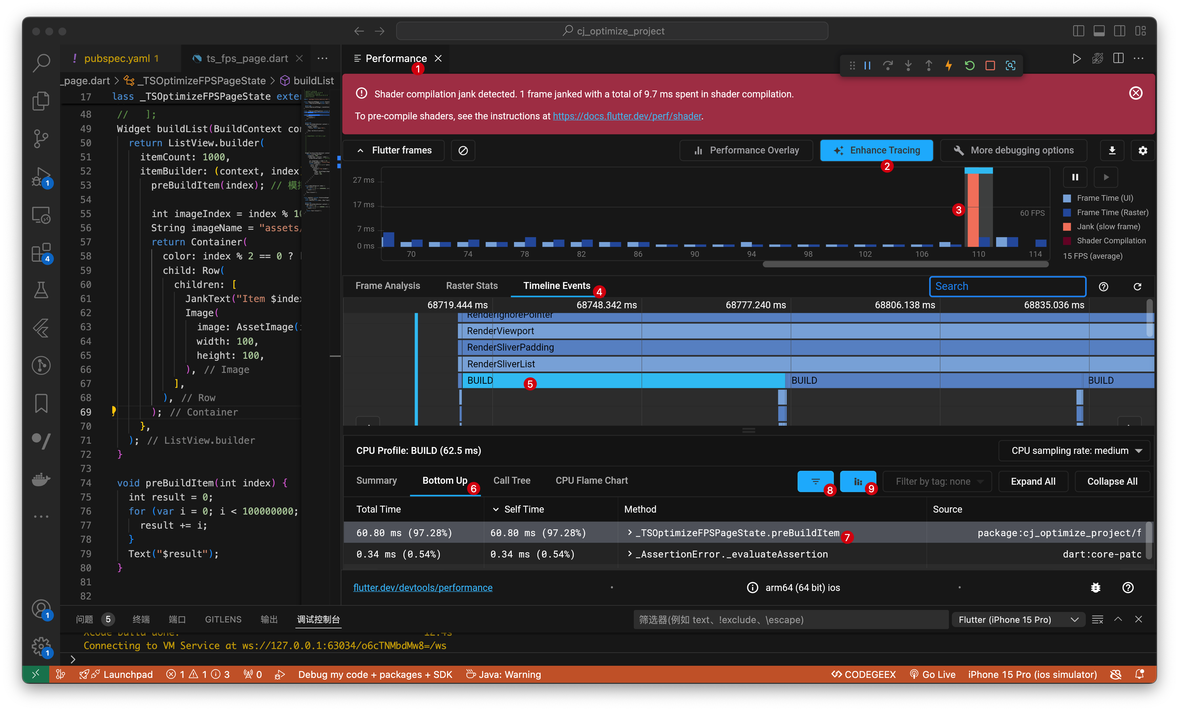Open the timeline events help icon
This screenshot has height=711, width=1179.
coord(1104,286)
